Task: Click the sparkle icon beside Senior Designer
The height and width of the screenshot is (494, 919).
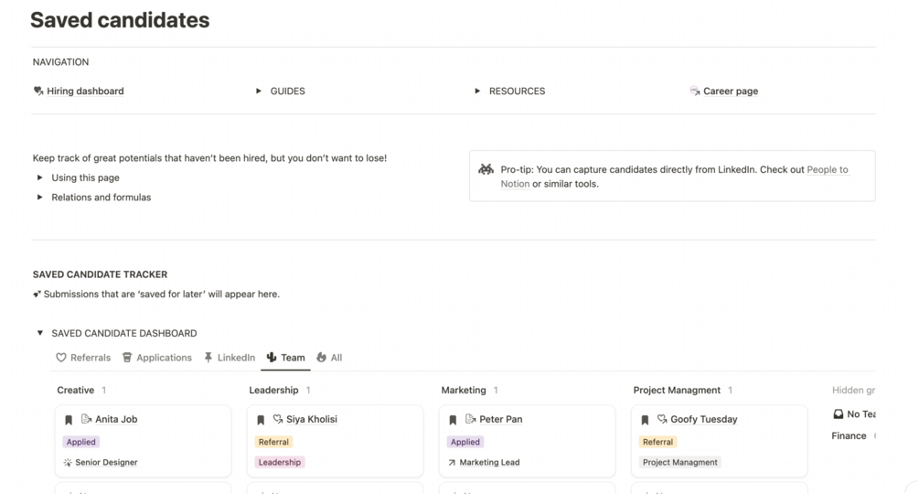Action: coord(68,463)
